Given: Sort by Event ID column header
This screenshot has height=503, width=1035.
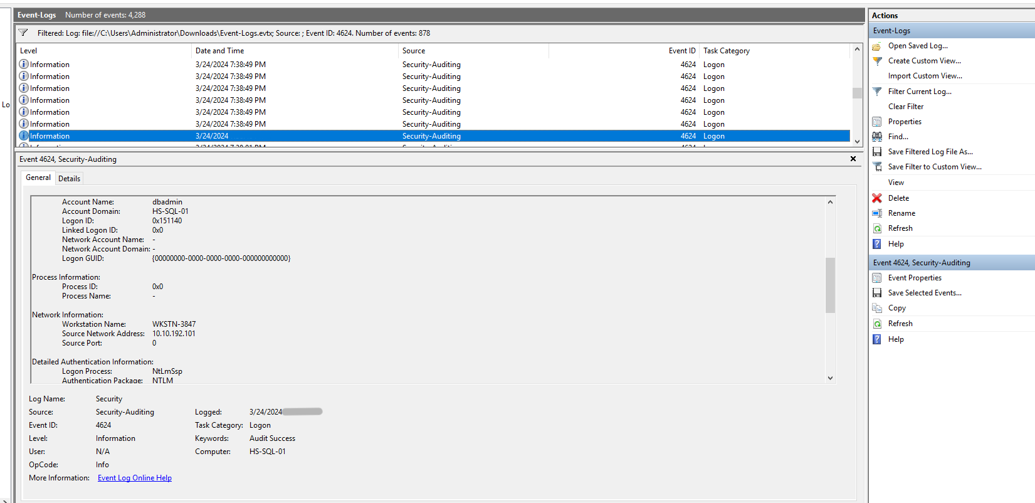Looking at the screenshot, I should click(624, 51).
